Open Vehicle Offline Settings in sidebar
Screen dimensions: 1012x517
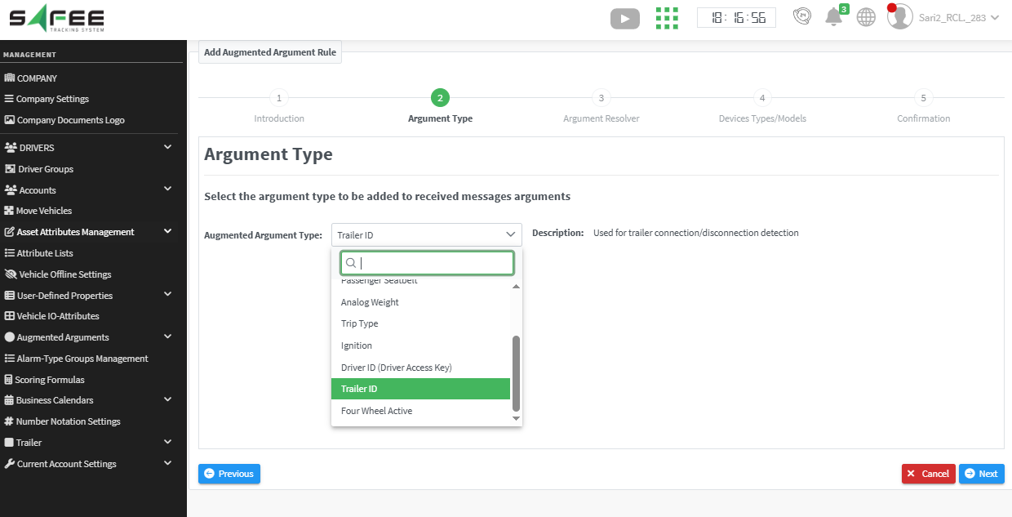coord(64,274)
